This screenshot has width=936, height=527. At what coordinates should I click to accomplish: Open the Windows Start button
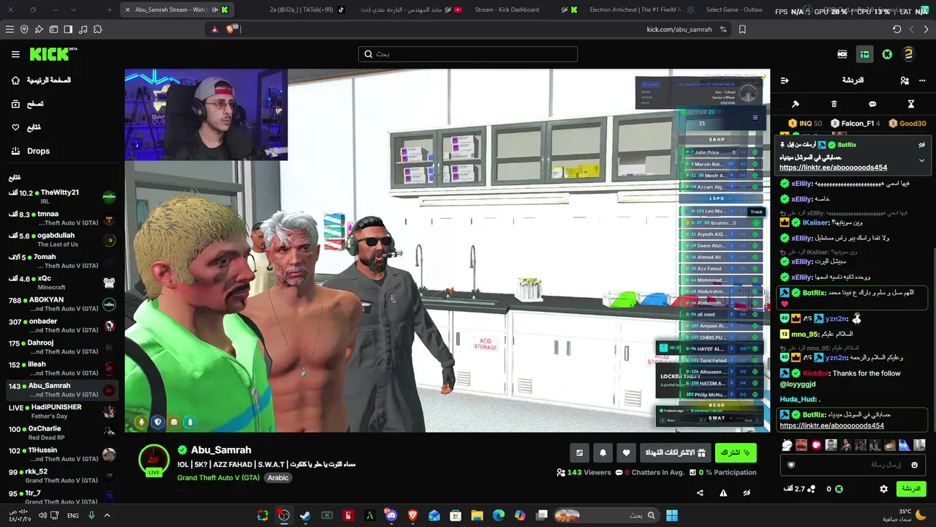point(672,515)
